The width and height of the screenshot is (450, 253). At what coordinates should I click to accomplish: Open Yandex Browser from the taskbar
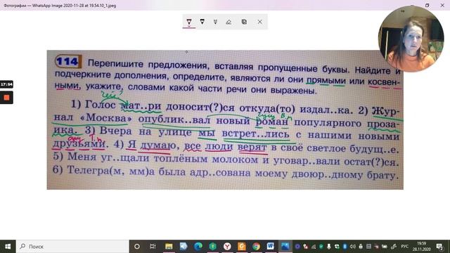(x=227, y=247)
